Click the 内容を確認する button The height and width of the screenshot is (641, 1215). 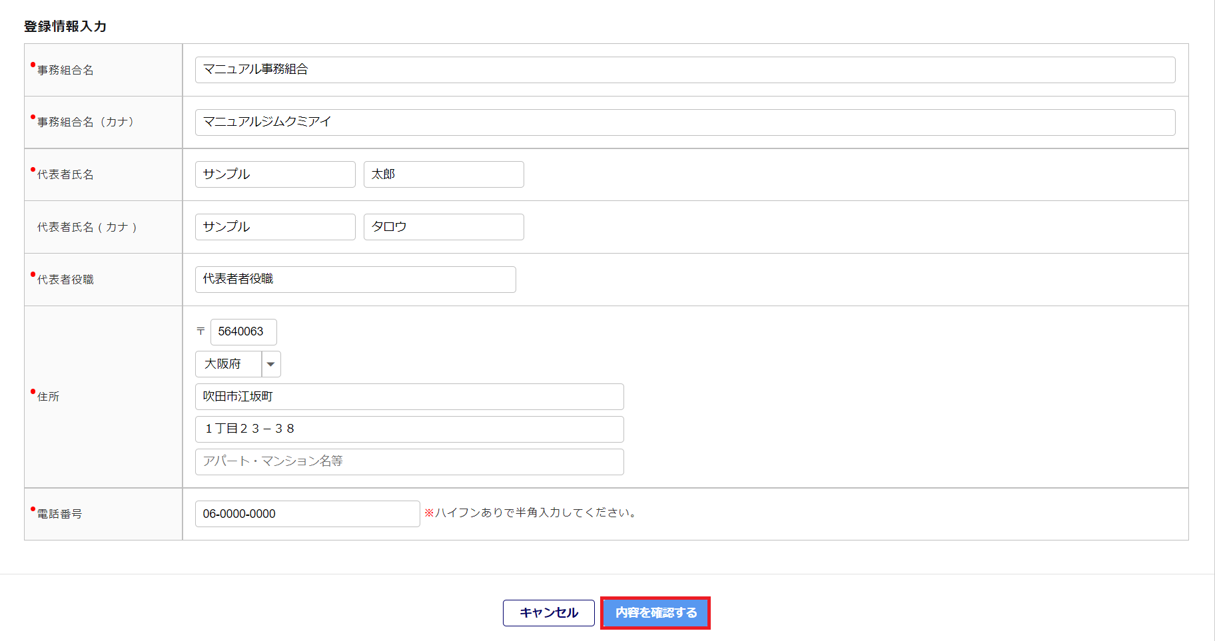click(x=655, y=612)
